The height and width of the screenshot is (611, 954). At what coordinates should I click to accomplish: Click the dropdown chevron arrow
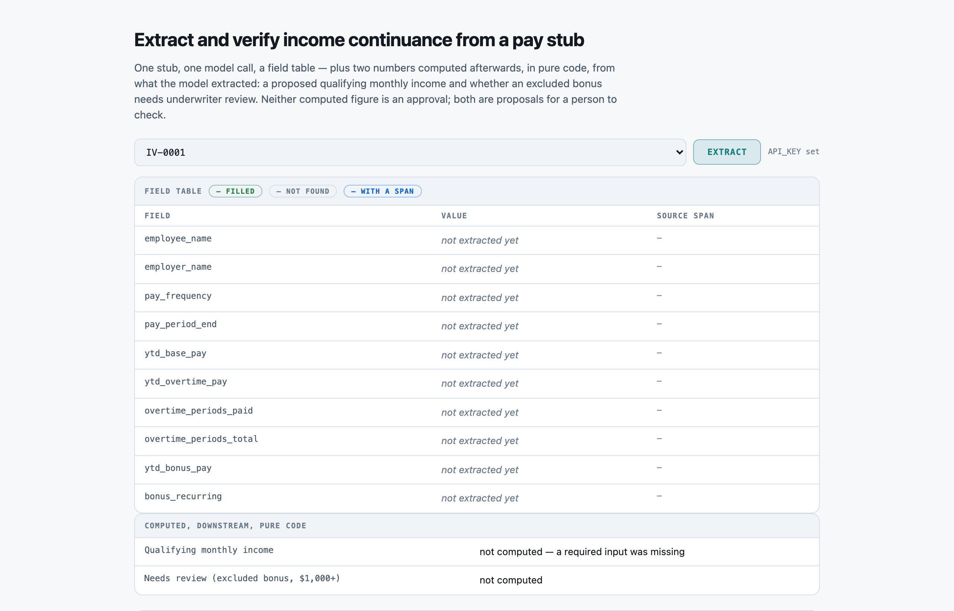click(679, 152)
